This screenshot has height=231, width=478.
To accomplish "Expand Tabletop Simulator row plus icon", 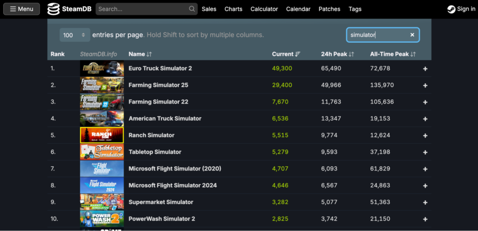I will coord(425,152).
